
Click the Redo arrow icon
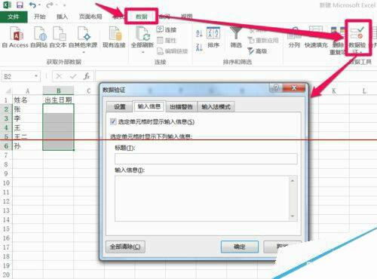coord(50,5)
